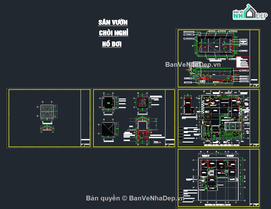Select the small red-outlined plan beside the garden layout

point(189,105)
